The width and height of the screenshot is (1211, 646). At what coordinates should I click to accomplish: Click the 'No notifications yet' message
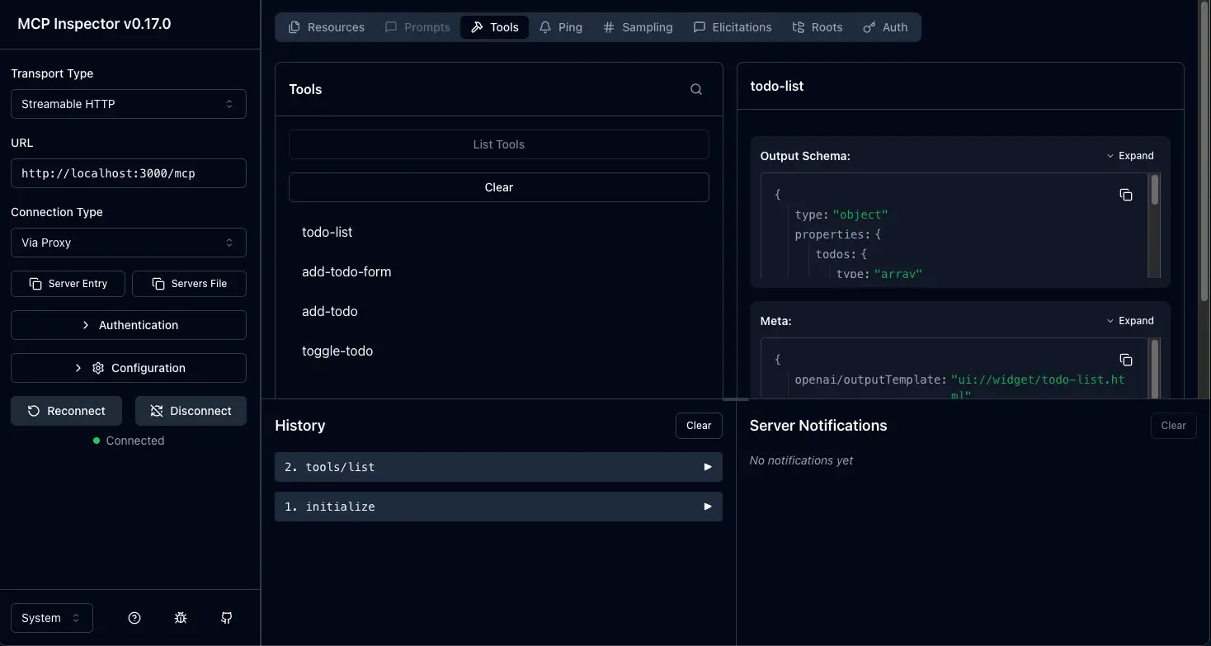(x=801, y=460)
